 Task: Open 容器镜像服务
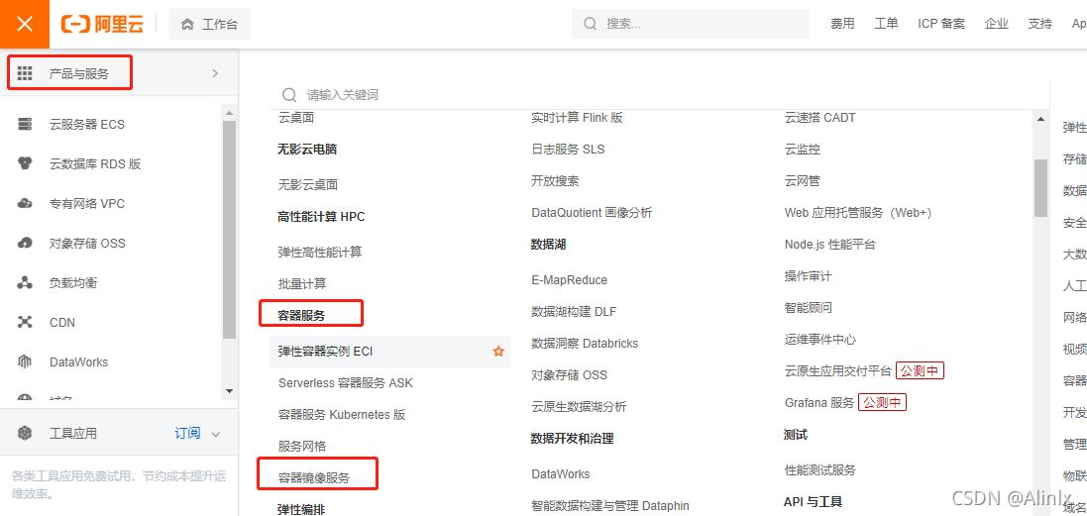coord(314,478)
